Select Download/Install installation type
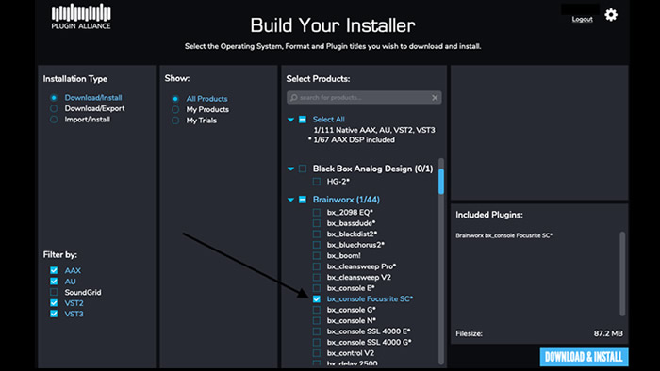This screenshot has width=660, height=371. pyautogui.click(x=54, y=98)
